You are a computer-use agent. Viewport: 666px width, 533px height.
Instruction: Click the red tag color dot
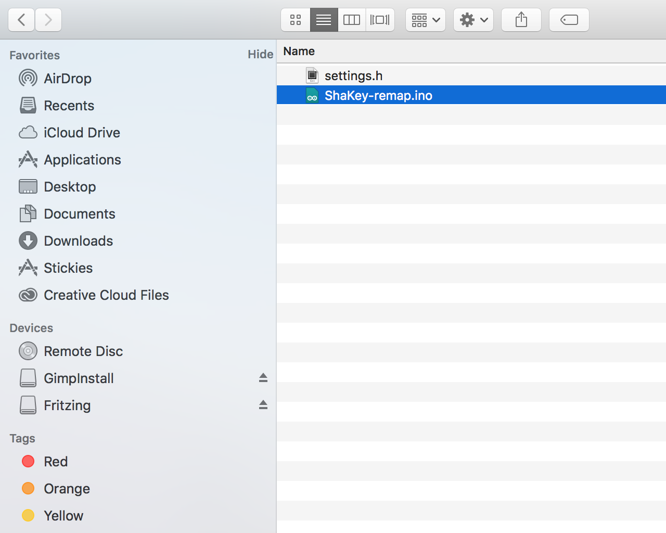tap(28, 461)
